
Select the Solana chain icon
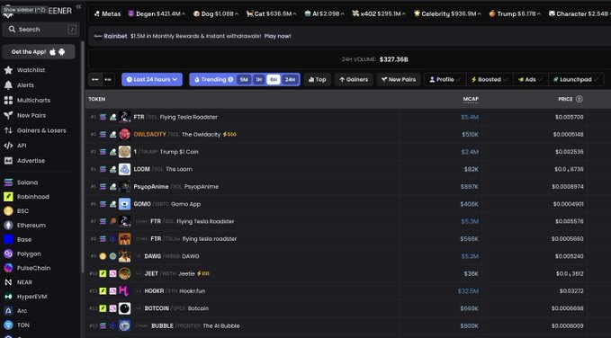pos(8,182)
